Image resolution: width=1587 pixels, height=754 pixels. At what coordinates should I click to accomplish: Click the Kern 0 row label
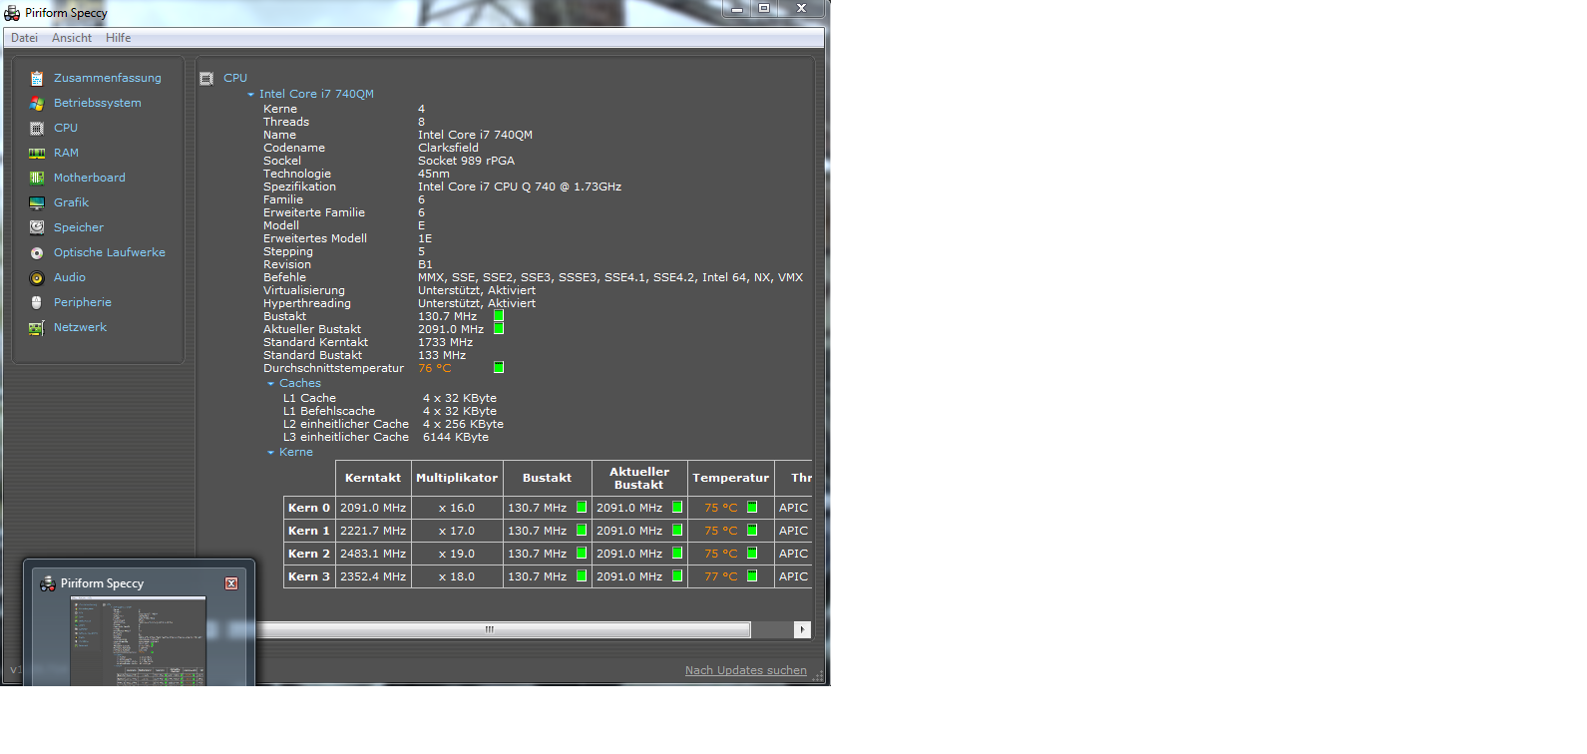click(309, 508)
